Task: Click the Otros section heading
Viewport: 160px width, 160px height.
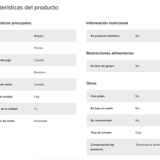Action: coord(92,83)
